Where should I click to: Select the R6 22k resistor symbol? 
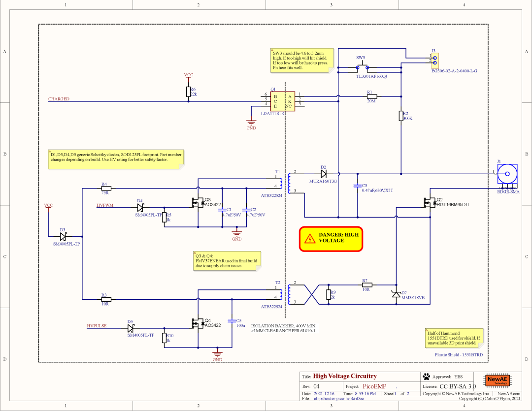click(188, 92)
